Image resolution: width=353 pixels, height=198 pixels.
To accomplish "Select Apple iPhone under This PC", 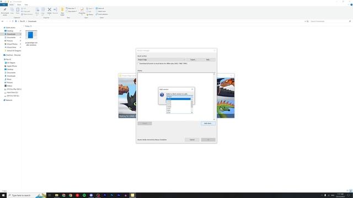I will point(12,66).
